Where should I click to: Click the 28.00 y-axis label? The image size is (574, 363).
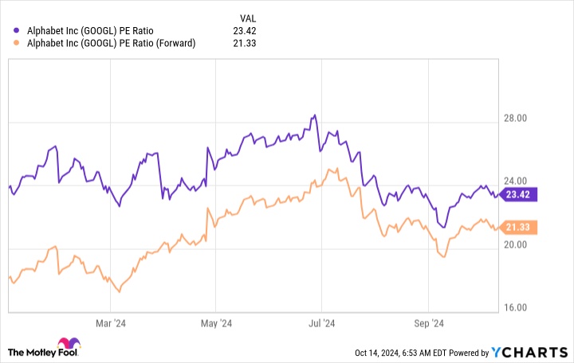click(x=517, y=119)
